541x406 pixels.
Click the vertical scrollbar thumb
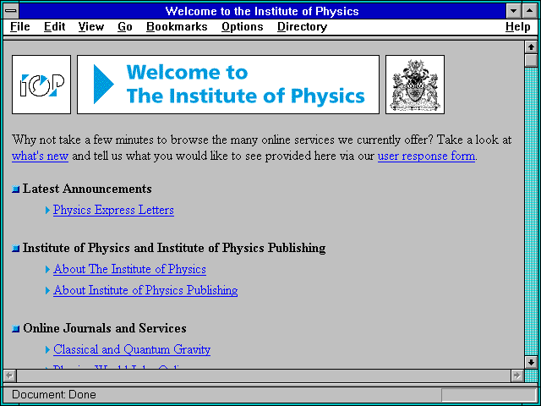(531, 60)
